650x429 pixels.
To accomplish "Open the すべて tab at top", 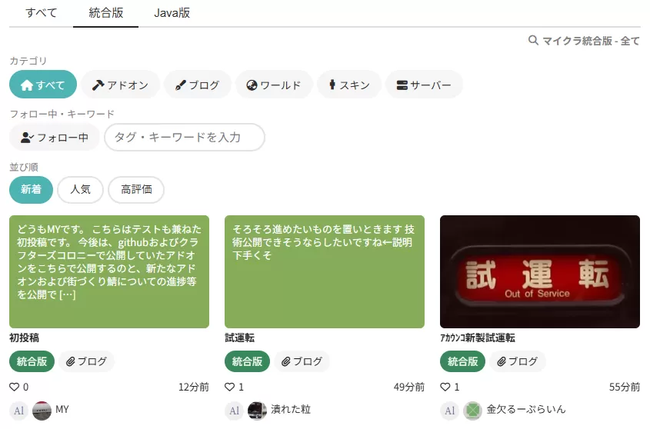I will (41, 13).
